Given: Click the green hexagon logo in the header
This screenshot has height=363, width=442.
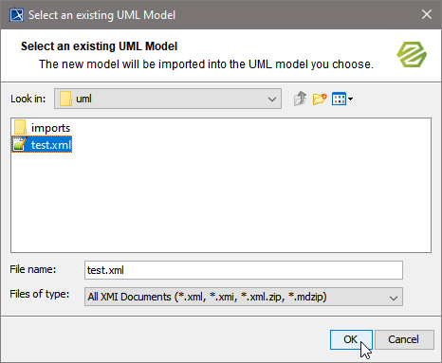Looking at the screenshot, I should tap(412, 55).
